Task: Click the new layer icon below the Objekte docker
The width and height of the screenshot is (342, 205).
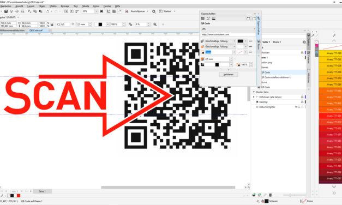Action: [x=254, y=195]
